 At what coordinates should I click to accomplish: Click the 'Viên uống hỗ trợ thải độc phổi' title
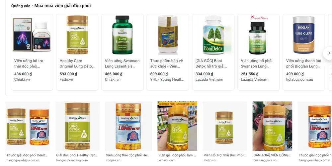[29, 63]
